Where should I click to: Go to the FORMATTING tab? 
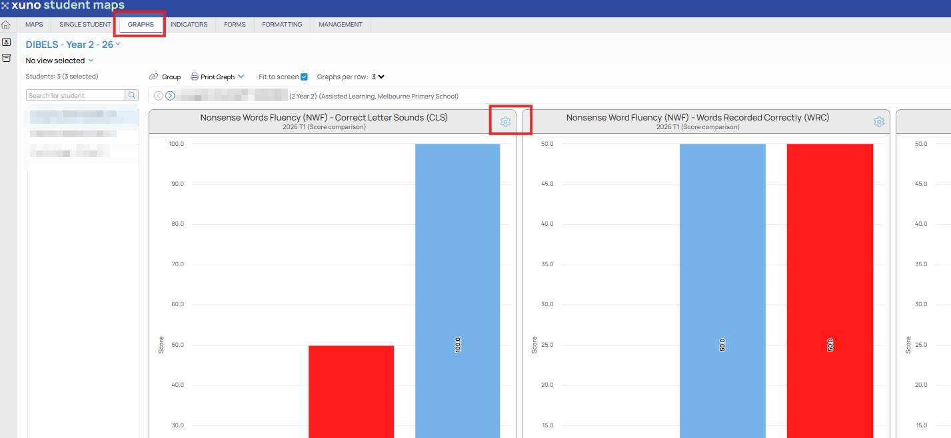pyautogui.click(x=282, y=25)
